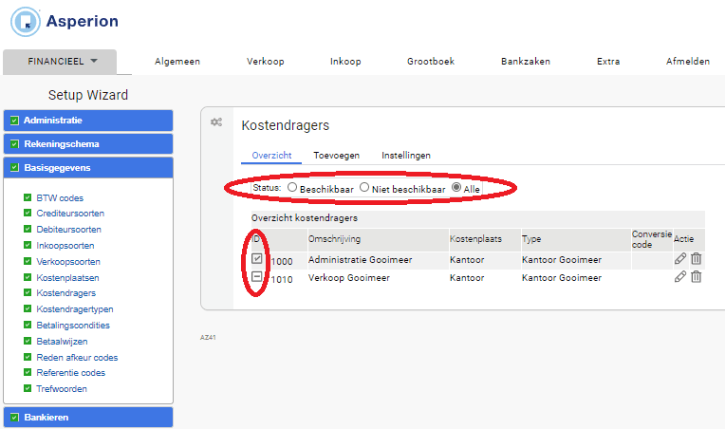Screen dimensions: 725x429
Task: Open the Grootboek menu
Action: (431, 62)
